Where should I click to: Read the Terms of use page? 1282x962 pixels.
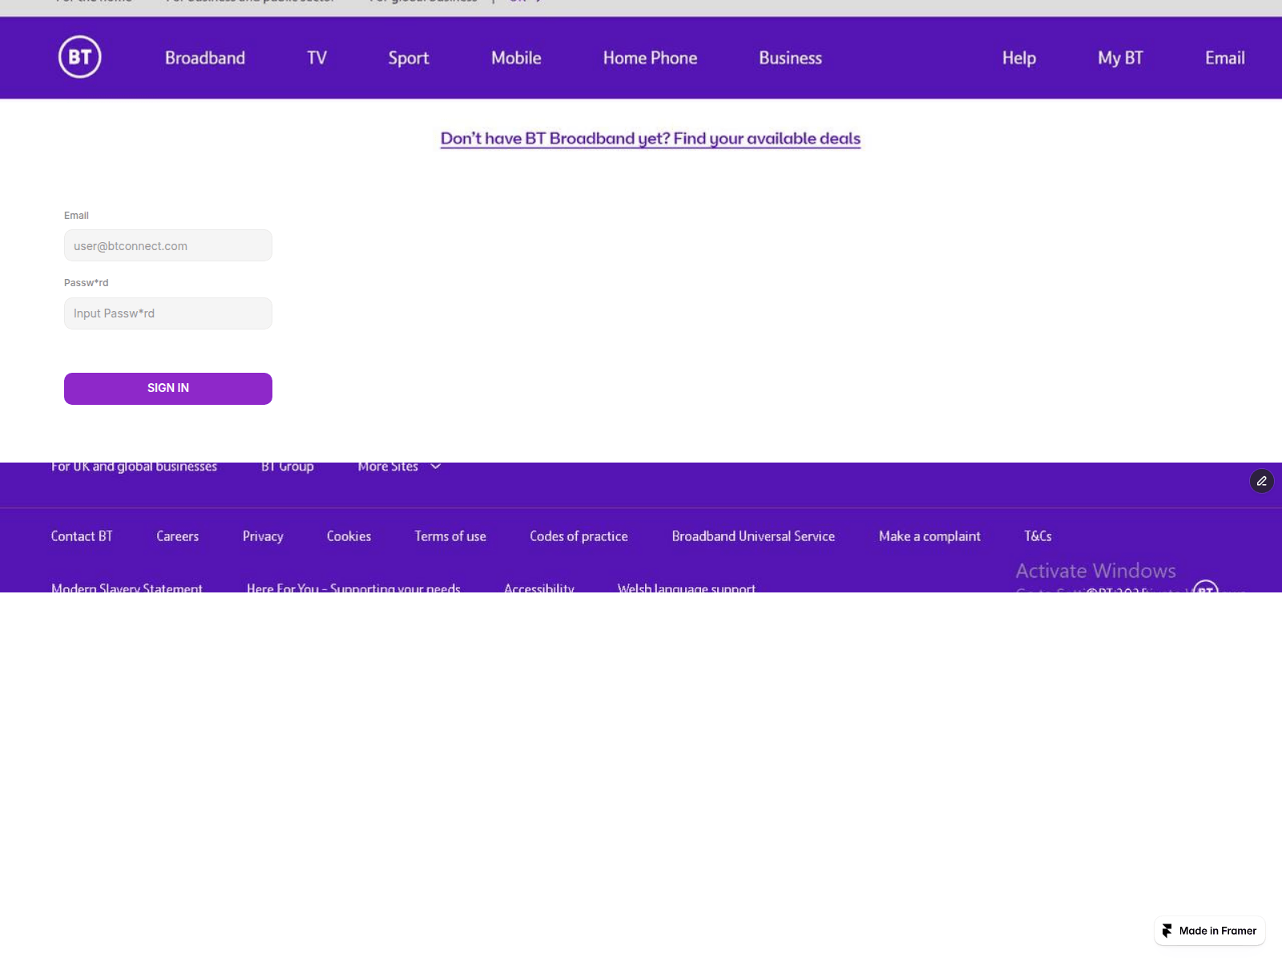pos(450,536)
